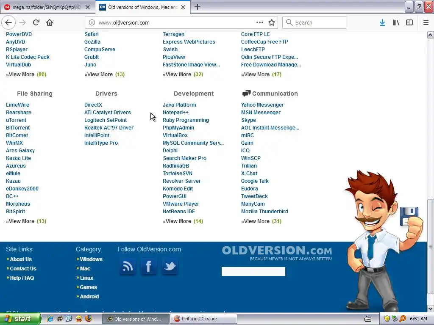The image size is (434, 325).
Task: Toggle the sidebar view icon
Action: tap(409, 23)
